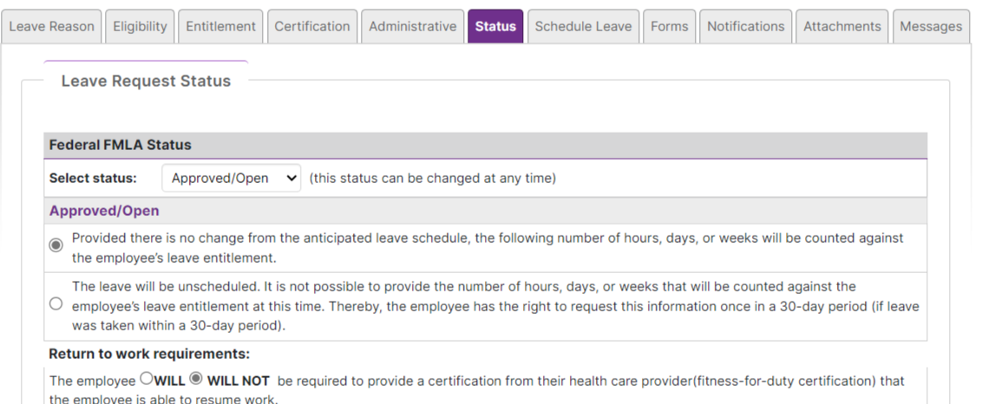
Task: Open the Leave Reason tab
Action: click(x=51, y=27)
